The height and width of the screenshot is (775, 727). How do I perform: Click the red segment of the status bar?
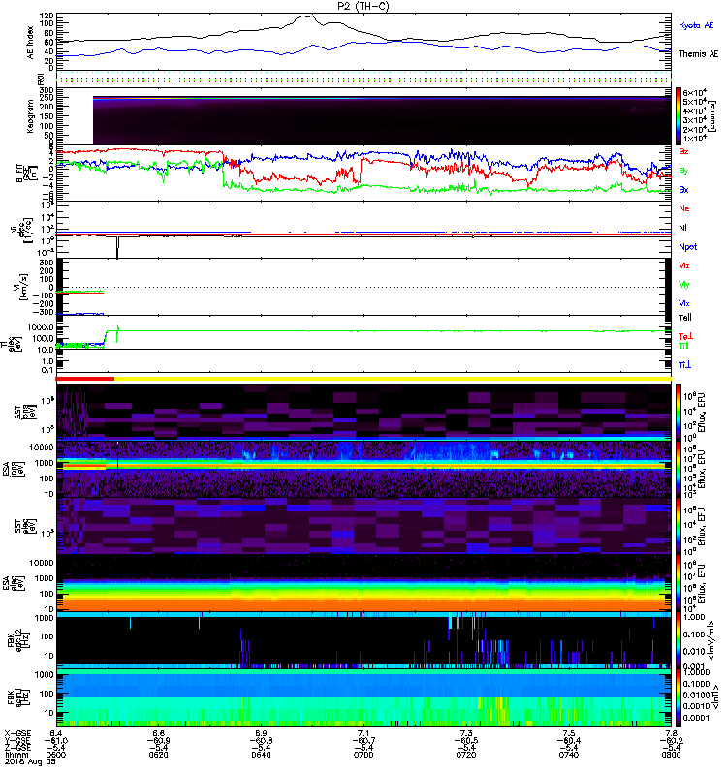[85, 379]
